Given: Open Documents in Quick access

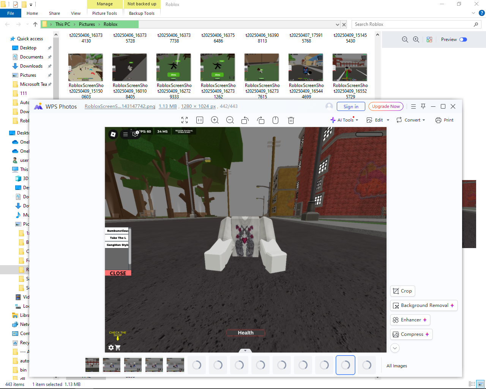Looking at the screenshot, I should [x=32, y=57].
